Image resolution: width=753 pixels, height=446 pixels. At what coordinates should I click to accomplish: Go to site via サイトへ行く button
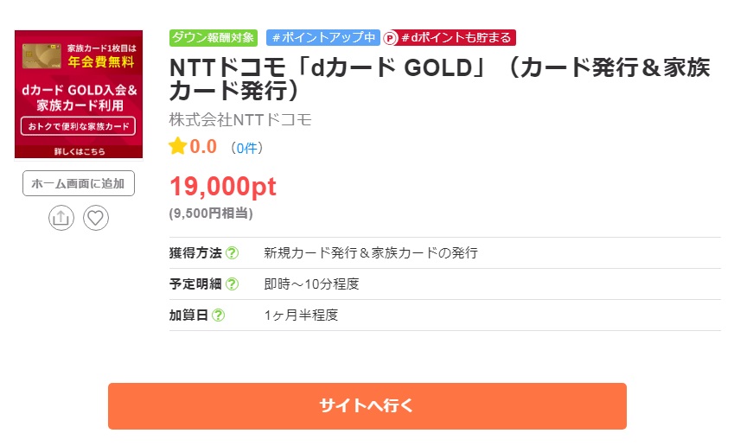click(367, 406)
